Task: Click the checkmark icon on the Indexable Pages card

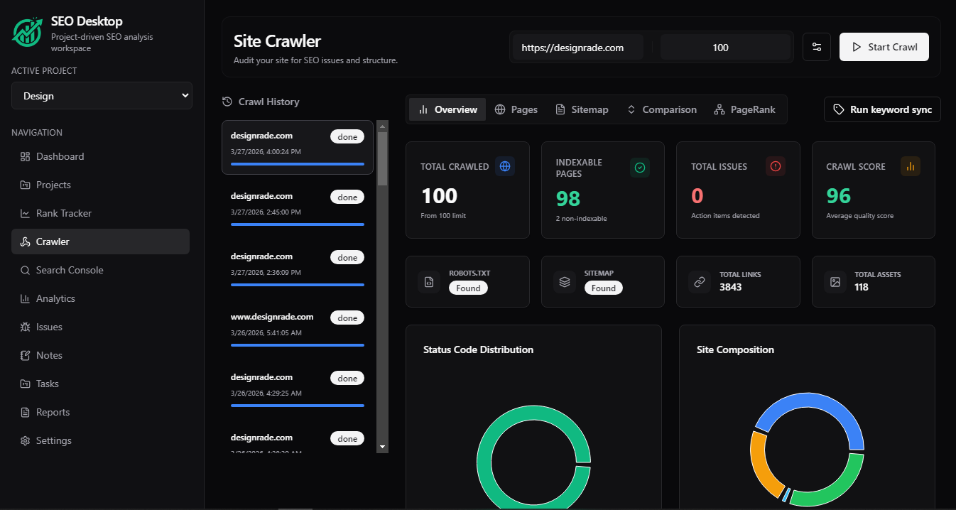Action: [640, 168]
